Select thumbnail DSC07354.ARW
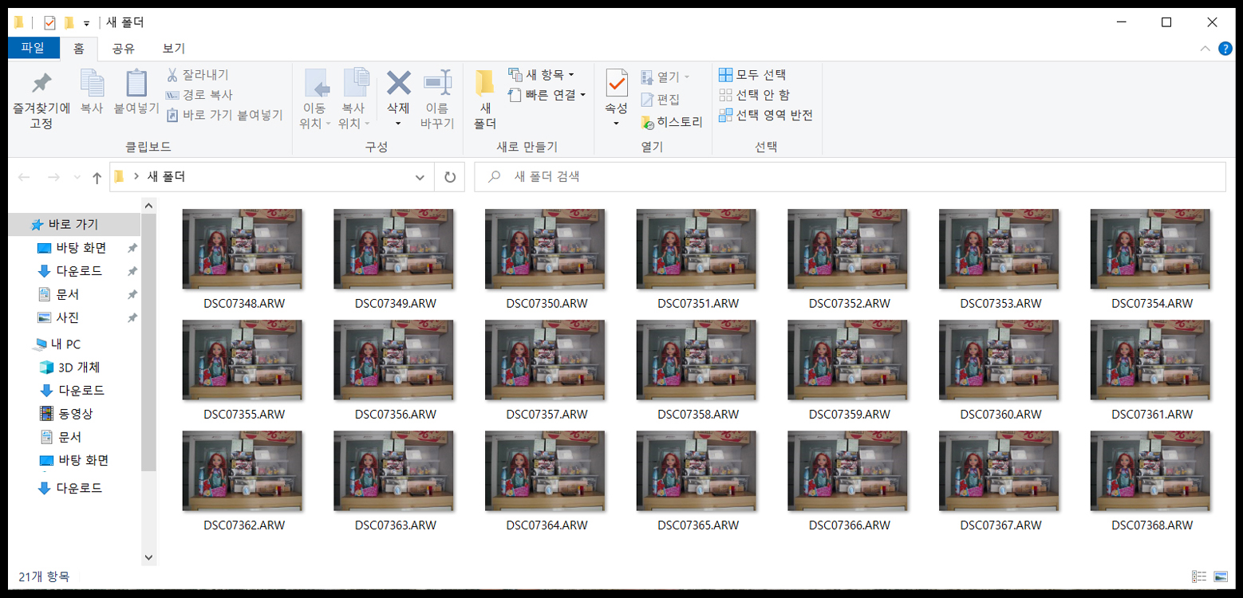Screen dimensions: 1243x598 [1150, 249]
